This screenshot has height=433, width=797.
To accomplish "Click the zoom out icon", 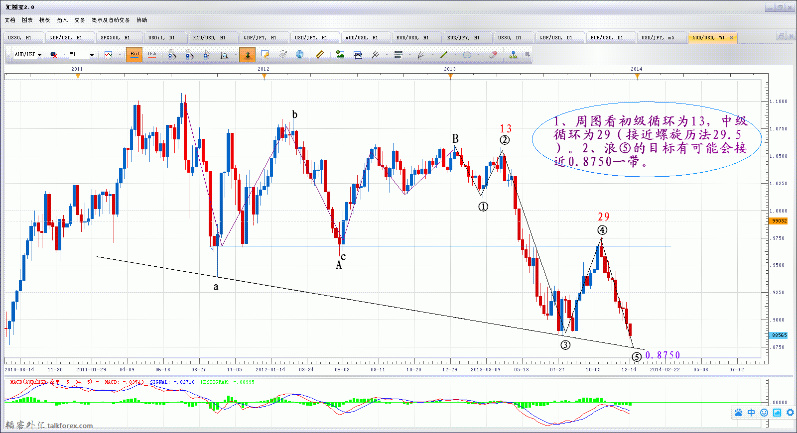I will (189, 55).
